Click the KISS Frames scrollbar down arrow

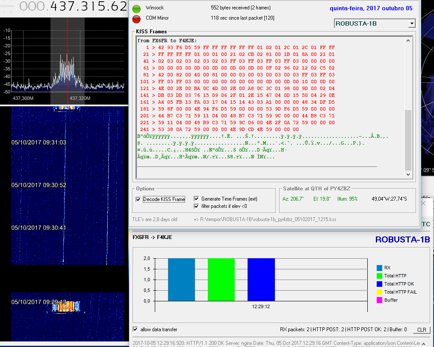tap(408, 174)
